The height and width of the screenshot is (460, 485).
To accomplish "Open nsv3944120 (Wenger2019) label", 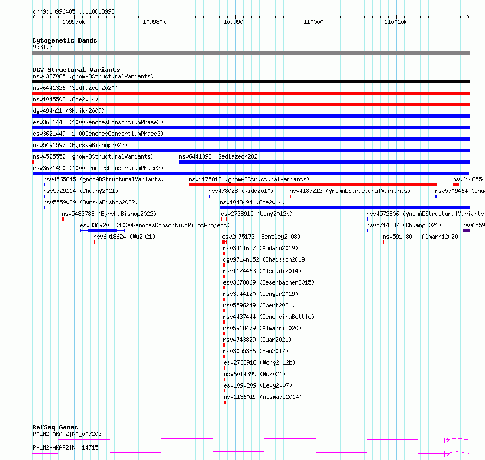I will 260,294.
